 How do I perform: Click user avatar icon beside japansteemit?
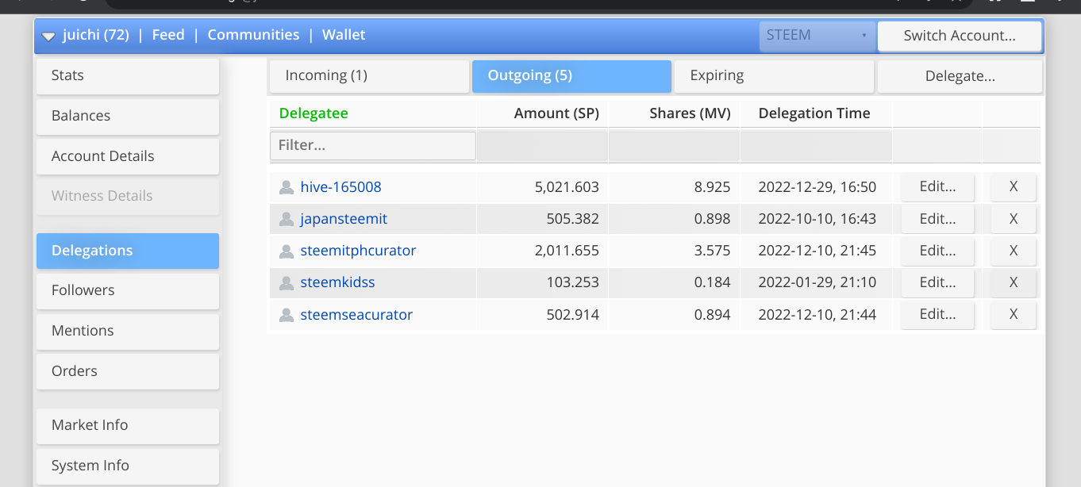click(287, 220)
